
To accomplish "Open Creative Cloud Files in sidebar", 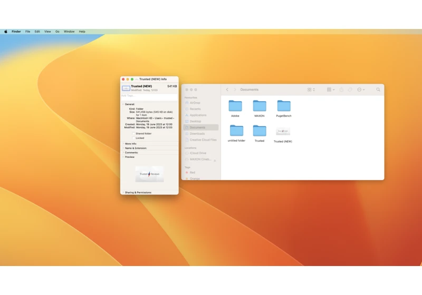I will (x=203, y=140).
